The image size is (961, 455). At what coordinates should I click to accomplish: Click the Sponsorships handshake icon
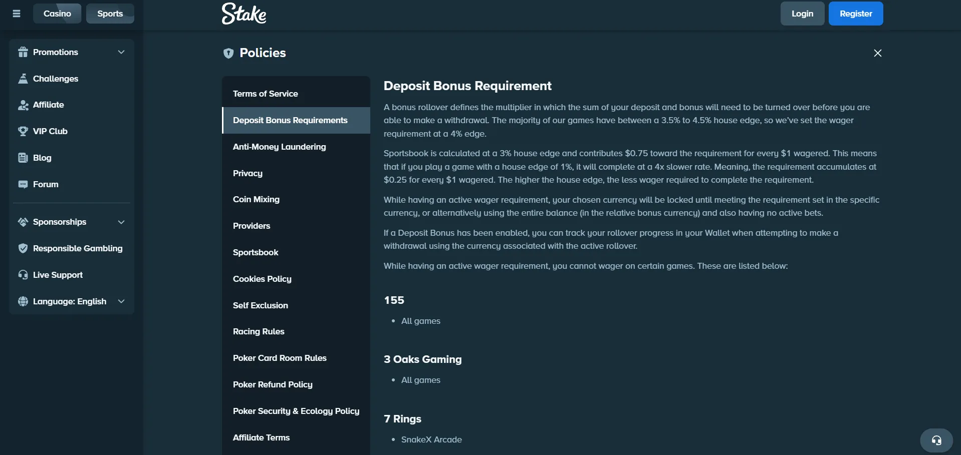coord(23,222)
